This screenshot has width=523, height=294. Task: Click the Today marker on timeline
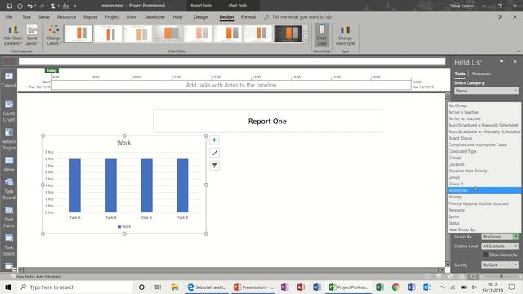(x=51, y=70)
